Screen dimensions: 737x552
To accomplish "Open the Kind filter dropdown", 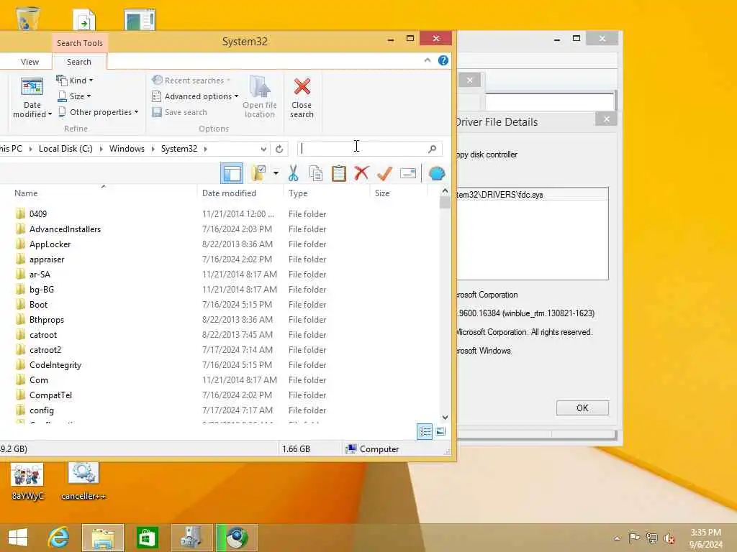I will [75, 80].
